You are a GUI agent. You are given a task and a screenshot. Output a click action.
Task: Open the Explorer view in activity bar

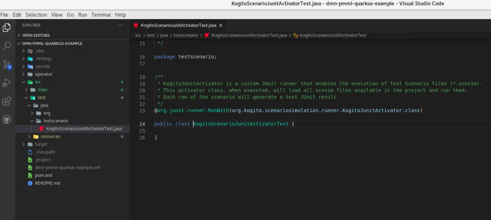click(7, 27)
